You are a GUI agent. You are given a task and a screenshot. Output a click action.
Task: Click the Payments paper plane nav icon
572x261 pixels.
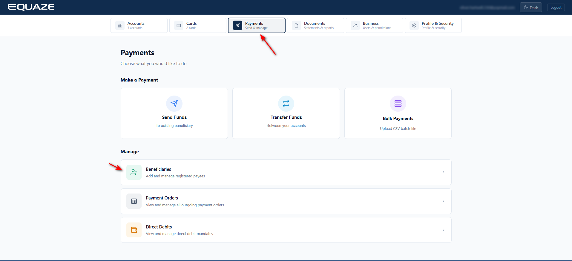click(237, 25)
